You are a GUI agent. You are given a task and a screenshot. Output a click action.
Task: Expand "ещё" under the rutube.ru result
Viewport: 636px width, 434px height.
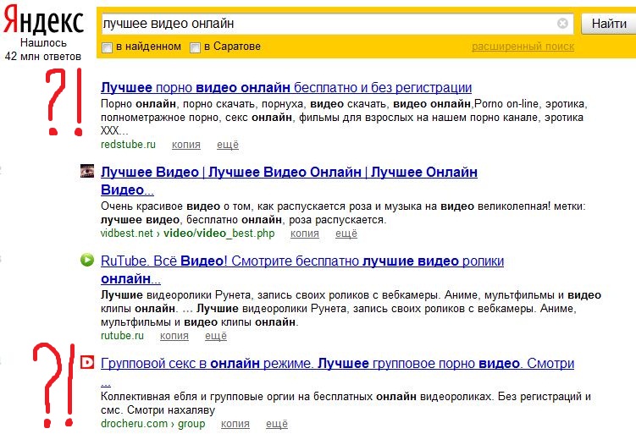(x=216, y=336)
